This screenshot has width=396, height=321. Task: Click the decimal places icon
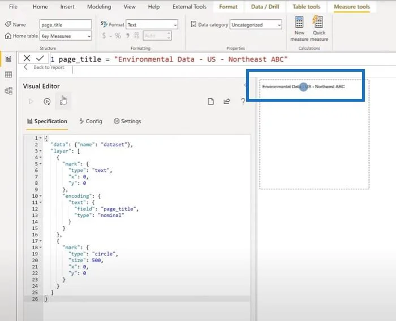[x=136, y=36]
